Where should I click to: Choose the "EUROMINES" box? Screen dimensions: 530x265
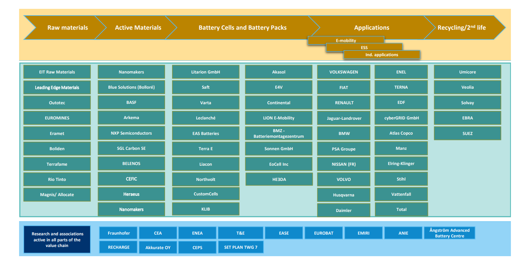point(57,118)
